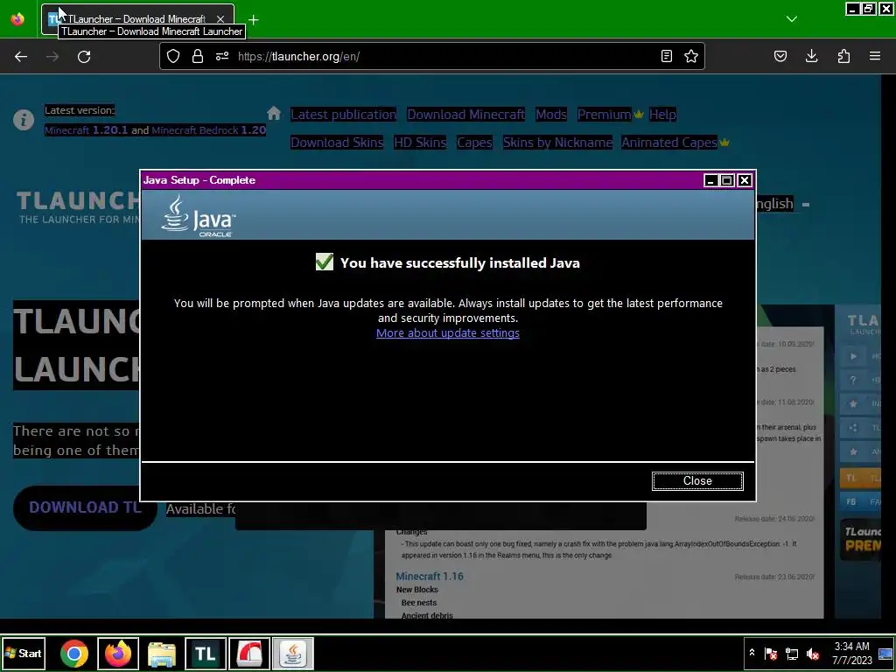Screen dimensions: 896x672
Task: Toggle reader view in address bar
Action: coord(666,56)
